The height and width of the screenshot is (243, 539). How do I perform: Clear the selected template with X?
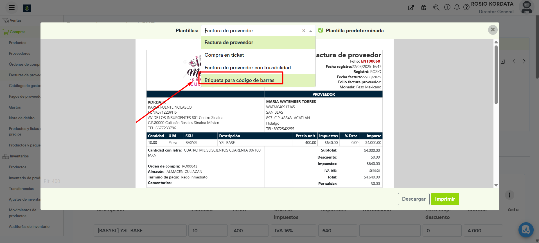[304, 31]
